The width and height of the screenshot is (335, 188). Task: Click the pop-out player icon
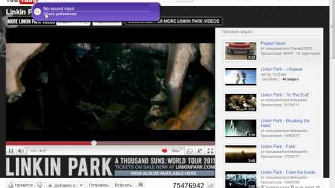(200, 151)
